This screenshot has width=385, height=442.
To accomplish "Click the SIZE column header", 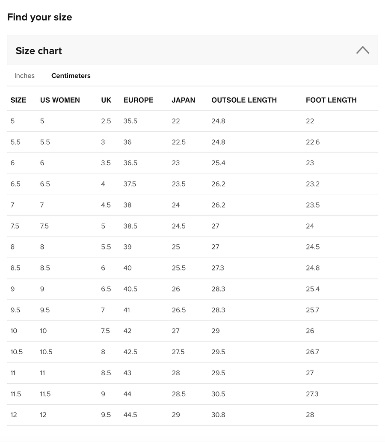I will (x=18, y=100).
